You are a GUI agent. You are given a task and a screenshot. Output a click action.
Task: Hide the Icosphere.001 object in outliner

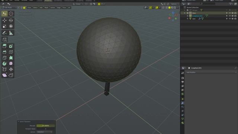(230, 16)
